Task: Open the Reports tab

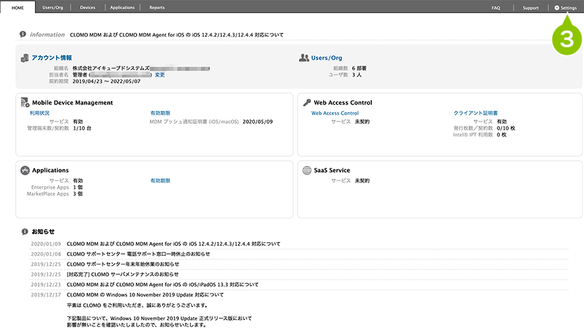Action: tap(157, 7)
